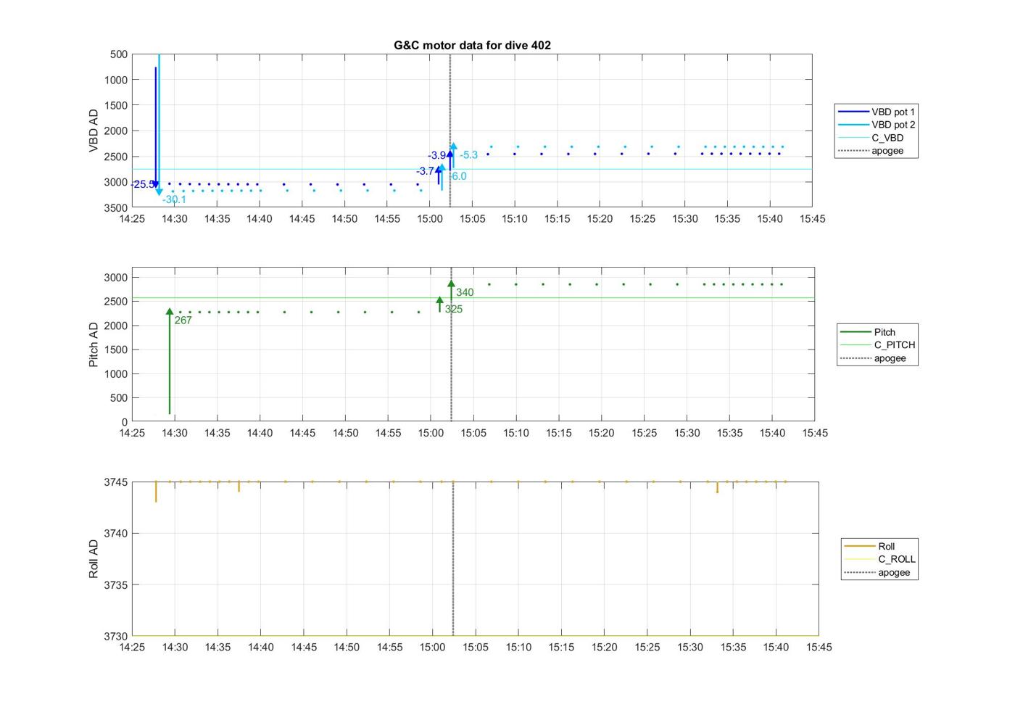Click the "15:00" time tick under Pitch plot
The height and width of the screenshot is (715, 1015).
[x=431, y=433]
